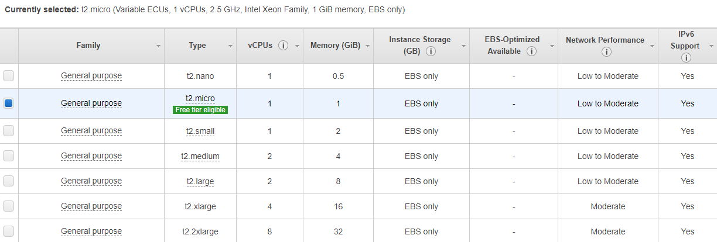Viewport: 717px width, 242px height.
Task: Click the t2.xlarge row memory cell
Action: click(338, 206)
